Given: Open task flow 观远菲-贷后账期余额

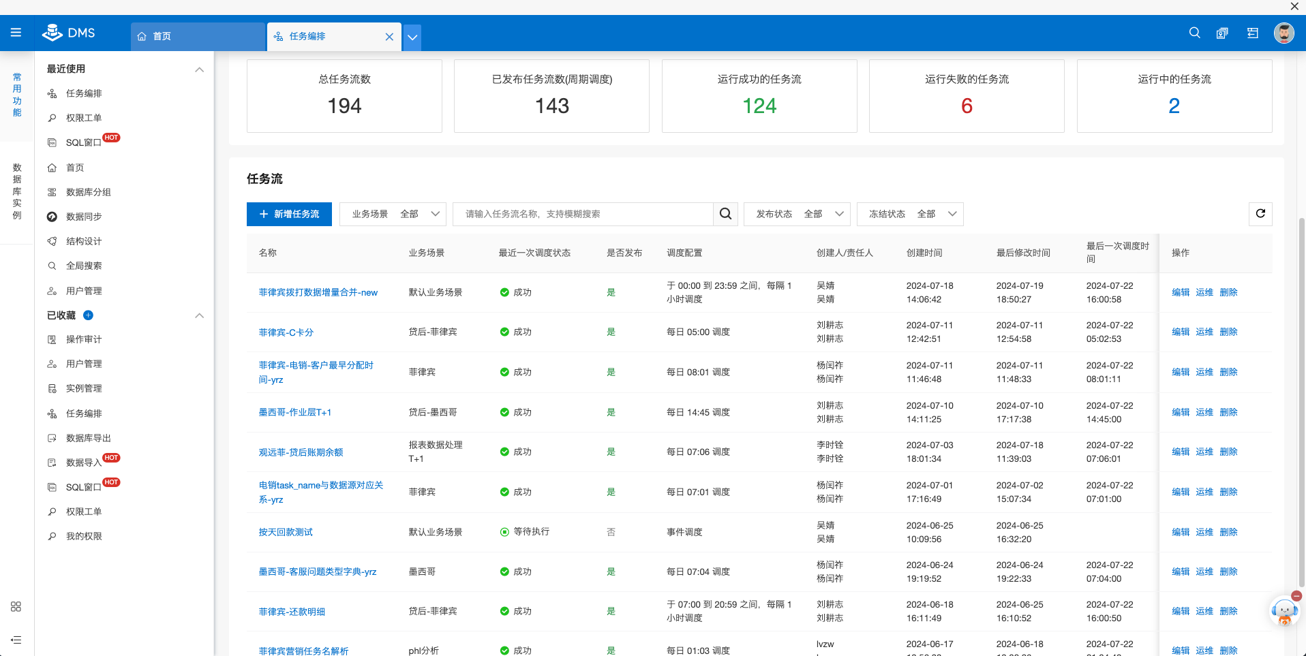Looking at the screenshot, I should pyautogui.click(x=301, y=452).
